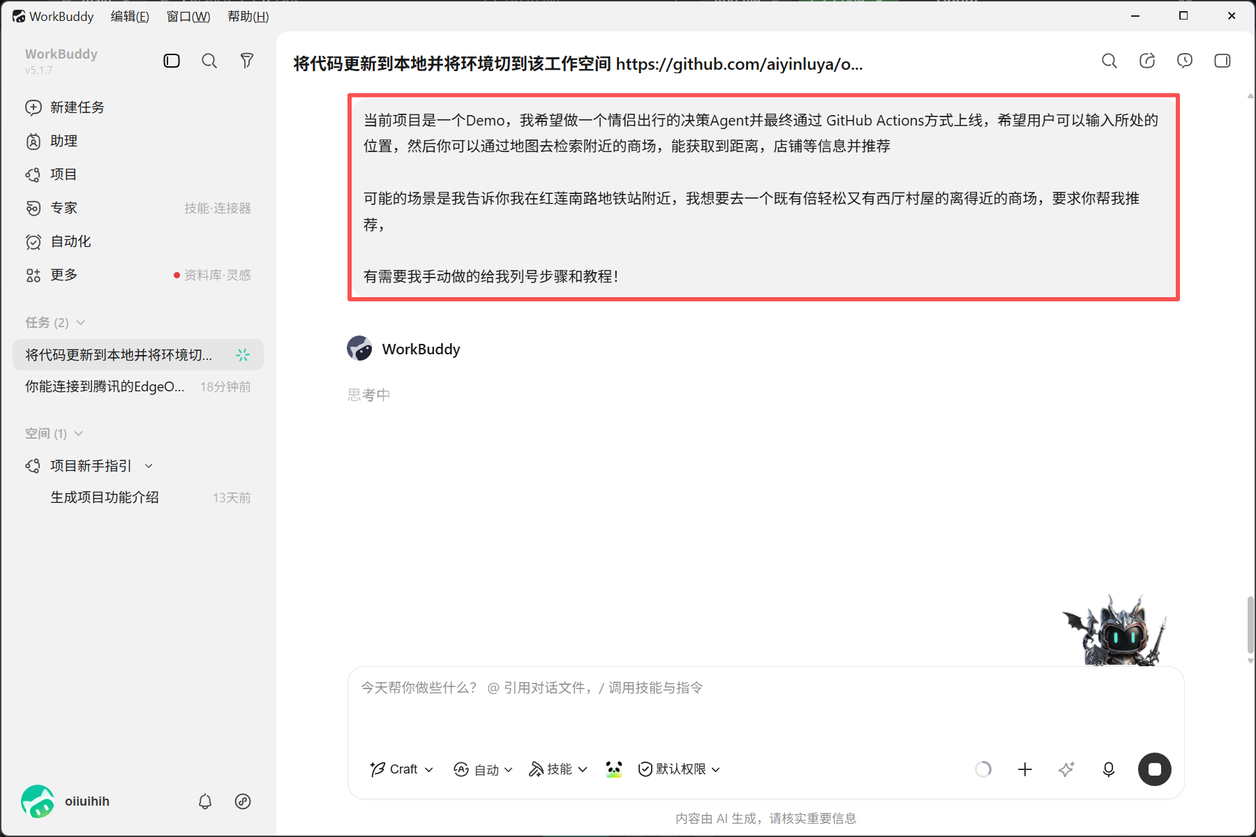1256x837 pixels.
Task: Click the 思考中 thinking status
Action: pyautogui.click(x=368, y=395)
